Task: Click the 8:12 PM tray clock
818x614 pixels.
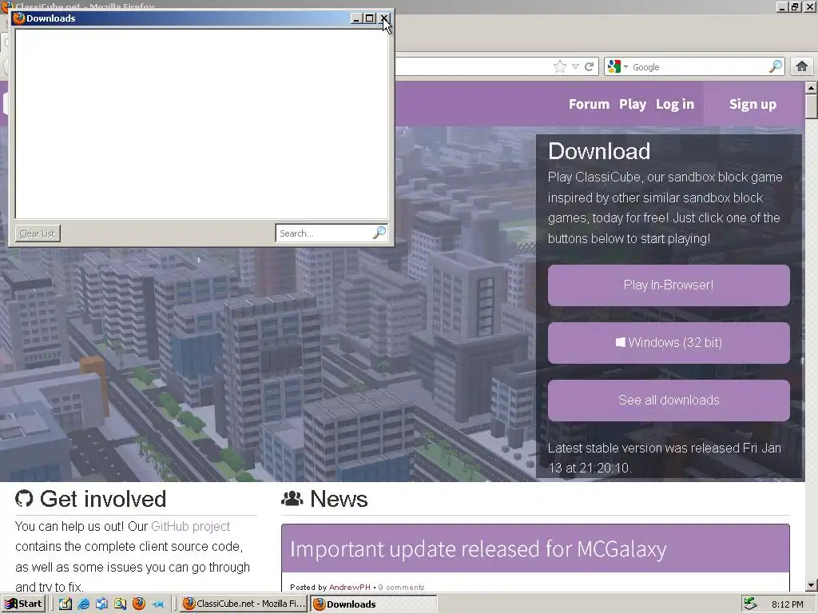Action: pyautogui.click(x=787, y=604)
